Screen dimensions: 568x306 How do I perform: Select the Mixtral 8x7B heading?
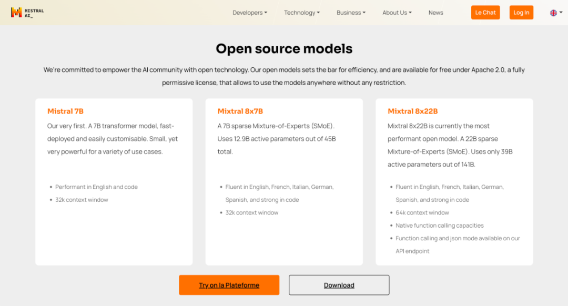click(x=240, y=111)
